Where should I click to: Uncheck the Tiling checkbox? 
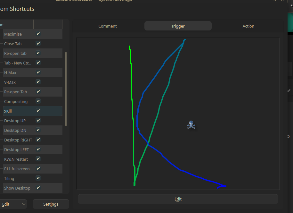pyautogui.click(x=38, y=178)
